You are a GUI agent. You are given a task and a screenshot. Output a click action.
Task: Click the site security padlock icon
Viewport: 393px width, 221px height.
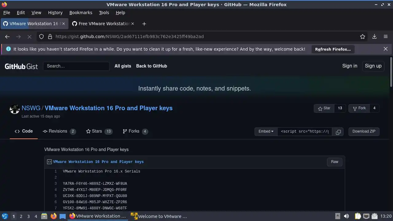pos(50,37)
